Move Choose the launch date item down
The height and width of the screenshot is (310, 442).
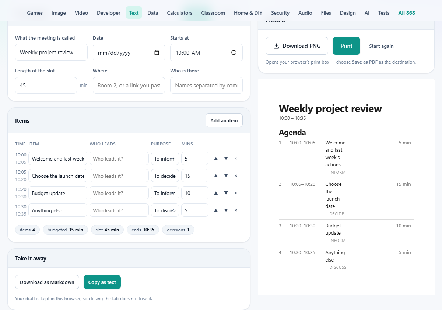tap(226, 176)
